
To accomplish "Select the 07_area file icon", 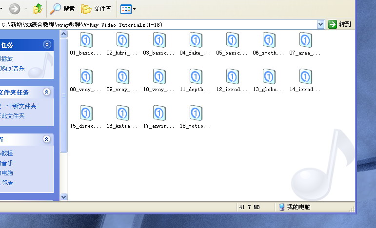I will pyautogui.click(x=305, y=40).
